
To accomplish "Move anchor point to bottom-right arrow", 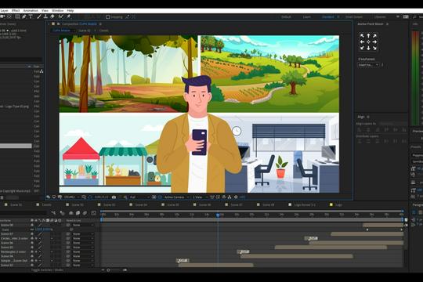I will pos(374,48).
